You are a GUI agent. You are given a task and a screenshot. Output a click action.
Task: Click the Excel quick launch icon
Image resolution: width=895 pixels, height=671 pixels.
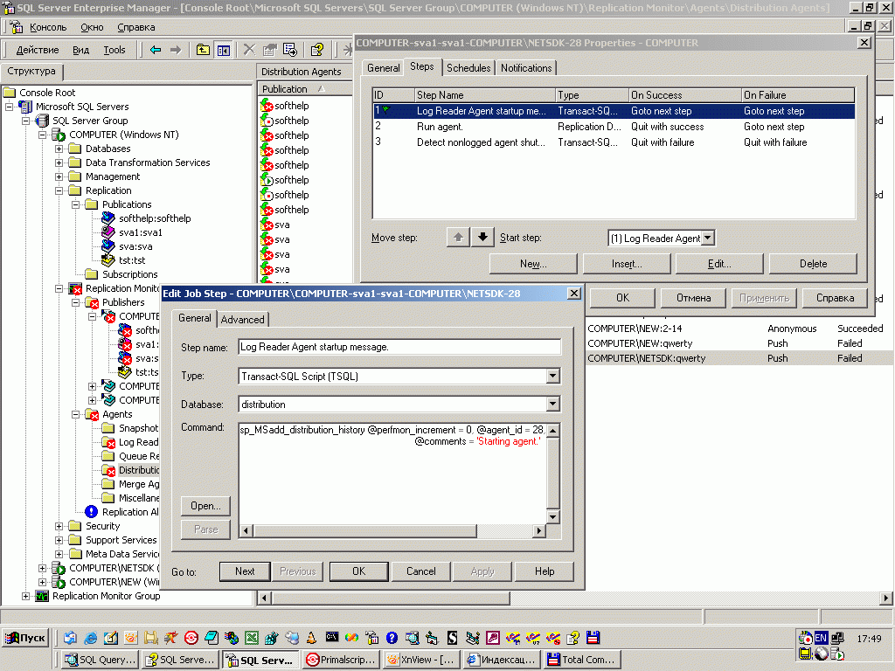tap(251, 638)
